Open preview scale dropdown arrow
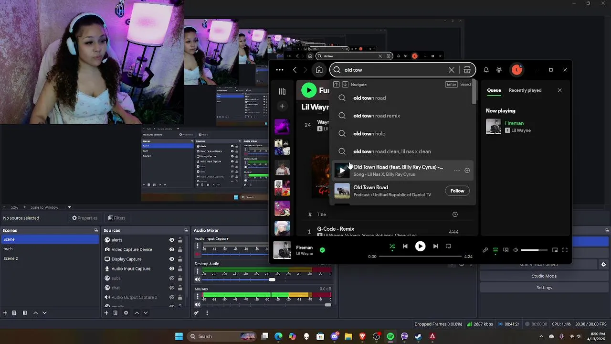This screenshot has height=344, width=611. pos(69,207)
